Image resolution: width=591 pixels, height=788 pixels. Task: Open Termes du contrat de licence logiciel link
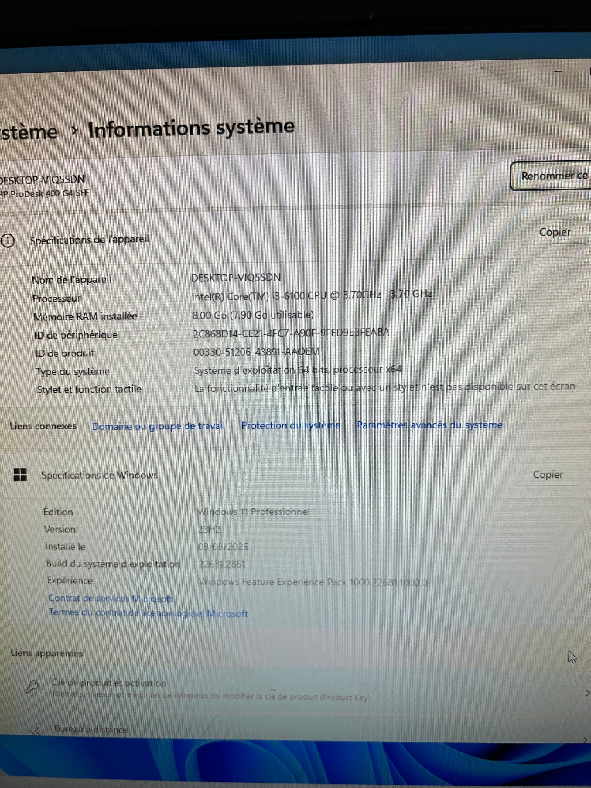click(148, 613)
